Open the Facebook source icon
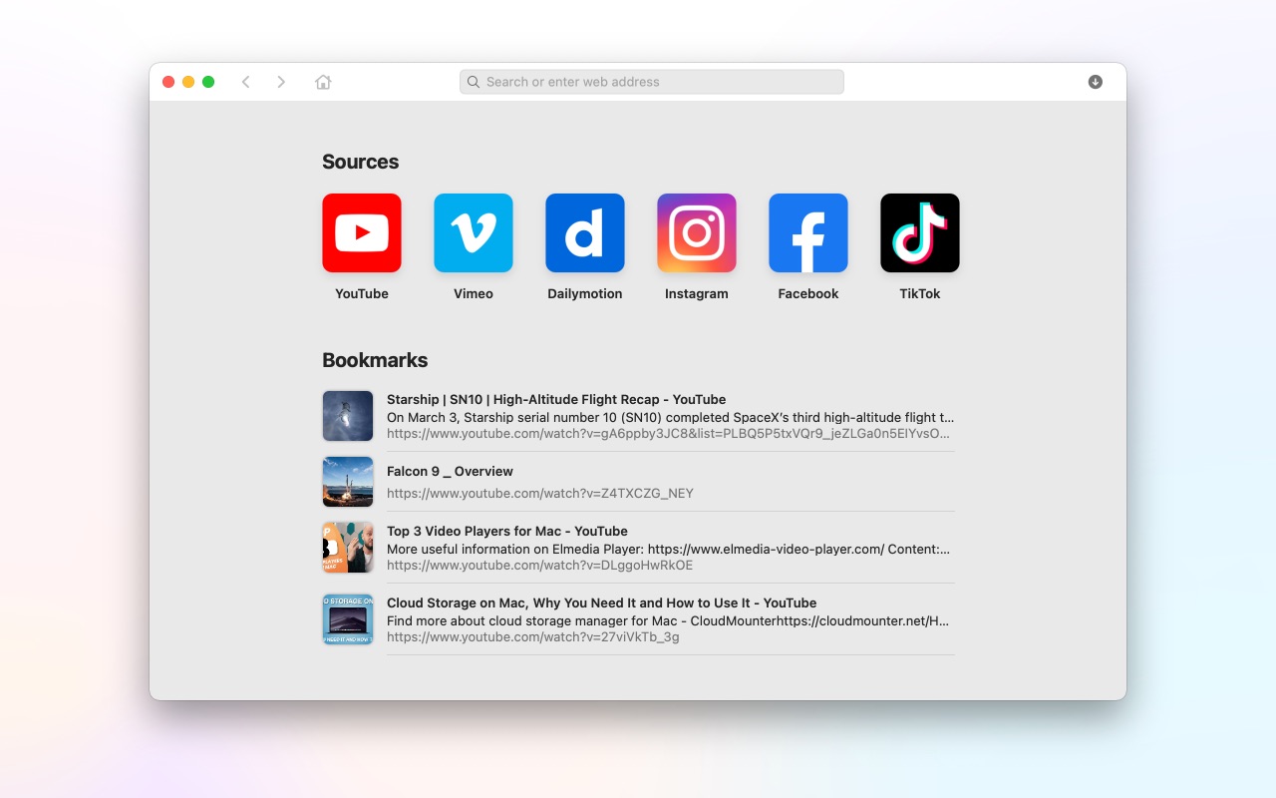The image size is (1276, 798). [808, 232]
